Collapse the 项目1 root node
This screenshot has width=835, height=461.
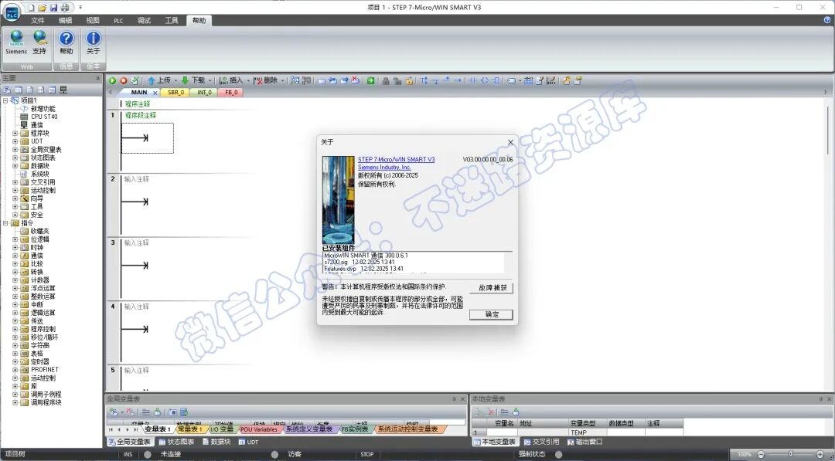(5, 100)
